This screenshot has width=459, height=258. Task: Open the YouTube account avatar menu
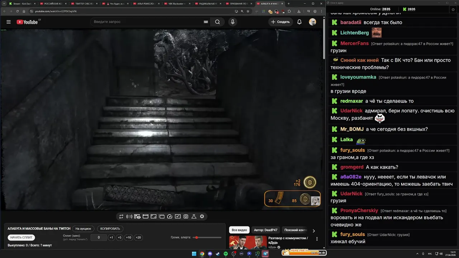tap(313, 22)
